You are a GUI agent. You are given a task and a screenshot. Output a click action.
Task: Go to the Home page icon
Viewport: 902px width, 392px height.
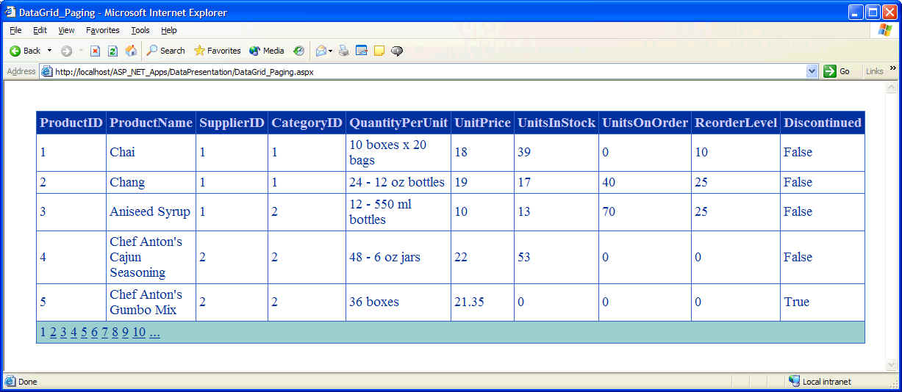131,51
